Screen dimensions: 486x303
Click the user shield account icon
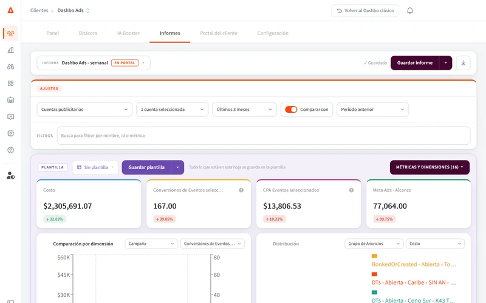pyautogui.click(x=10, y=176)
